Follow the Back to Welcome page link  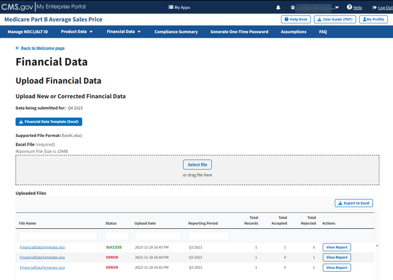(42, 48)
